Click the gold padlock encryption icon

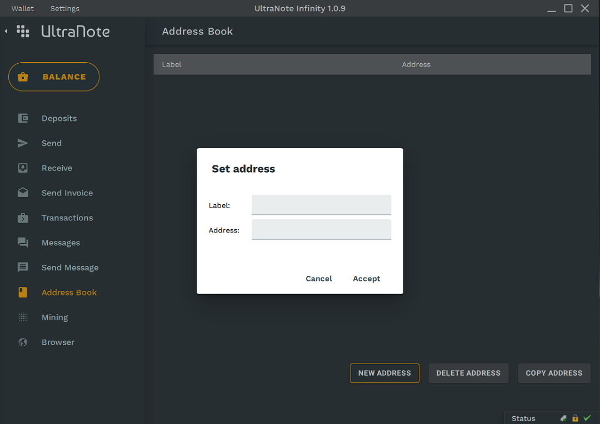click(575, 418)
